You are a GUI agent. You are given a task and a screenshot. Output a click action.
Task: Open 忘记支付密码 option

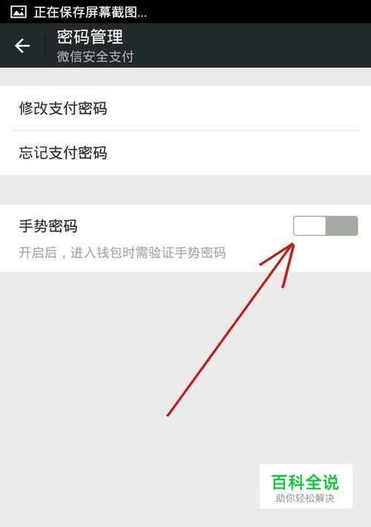(185, 153)
